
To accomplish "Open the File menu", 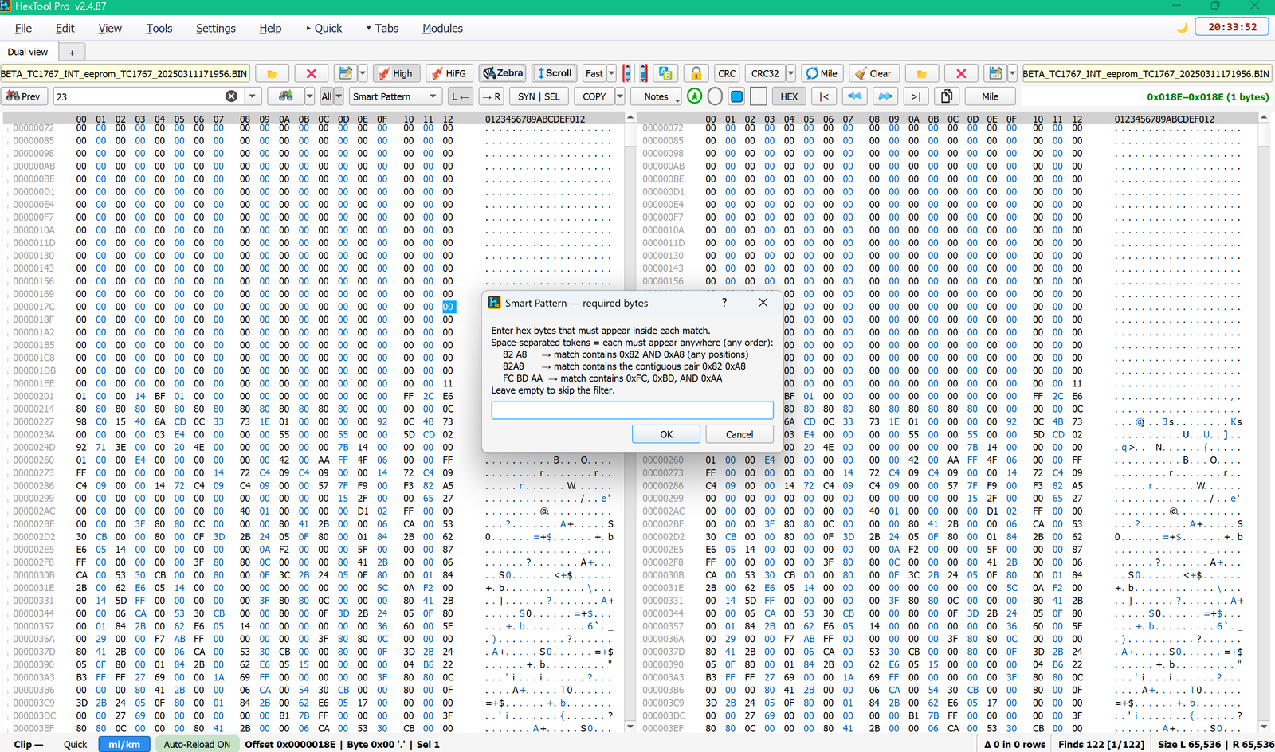I will (x=23, y=28).
